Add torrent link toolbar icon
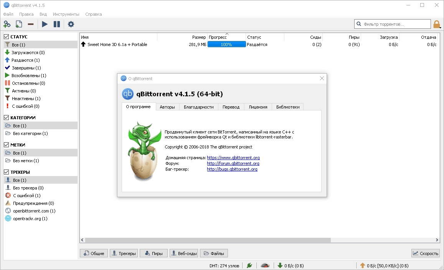The width and height of the screenshot is (444, 270). pos(7,24)
